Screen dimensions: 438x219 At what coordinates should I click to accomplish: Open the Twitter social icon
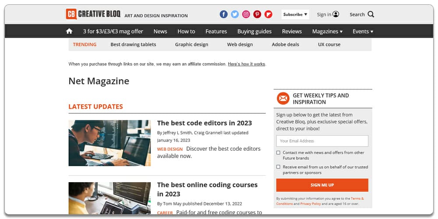click(x=235, y=14)
